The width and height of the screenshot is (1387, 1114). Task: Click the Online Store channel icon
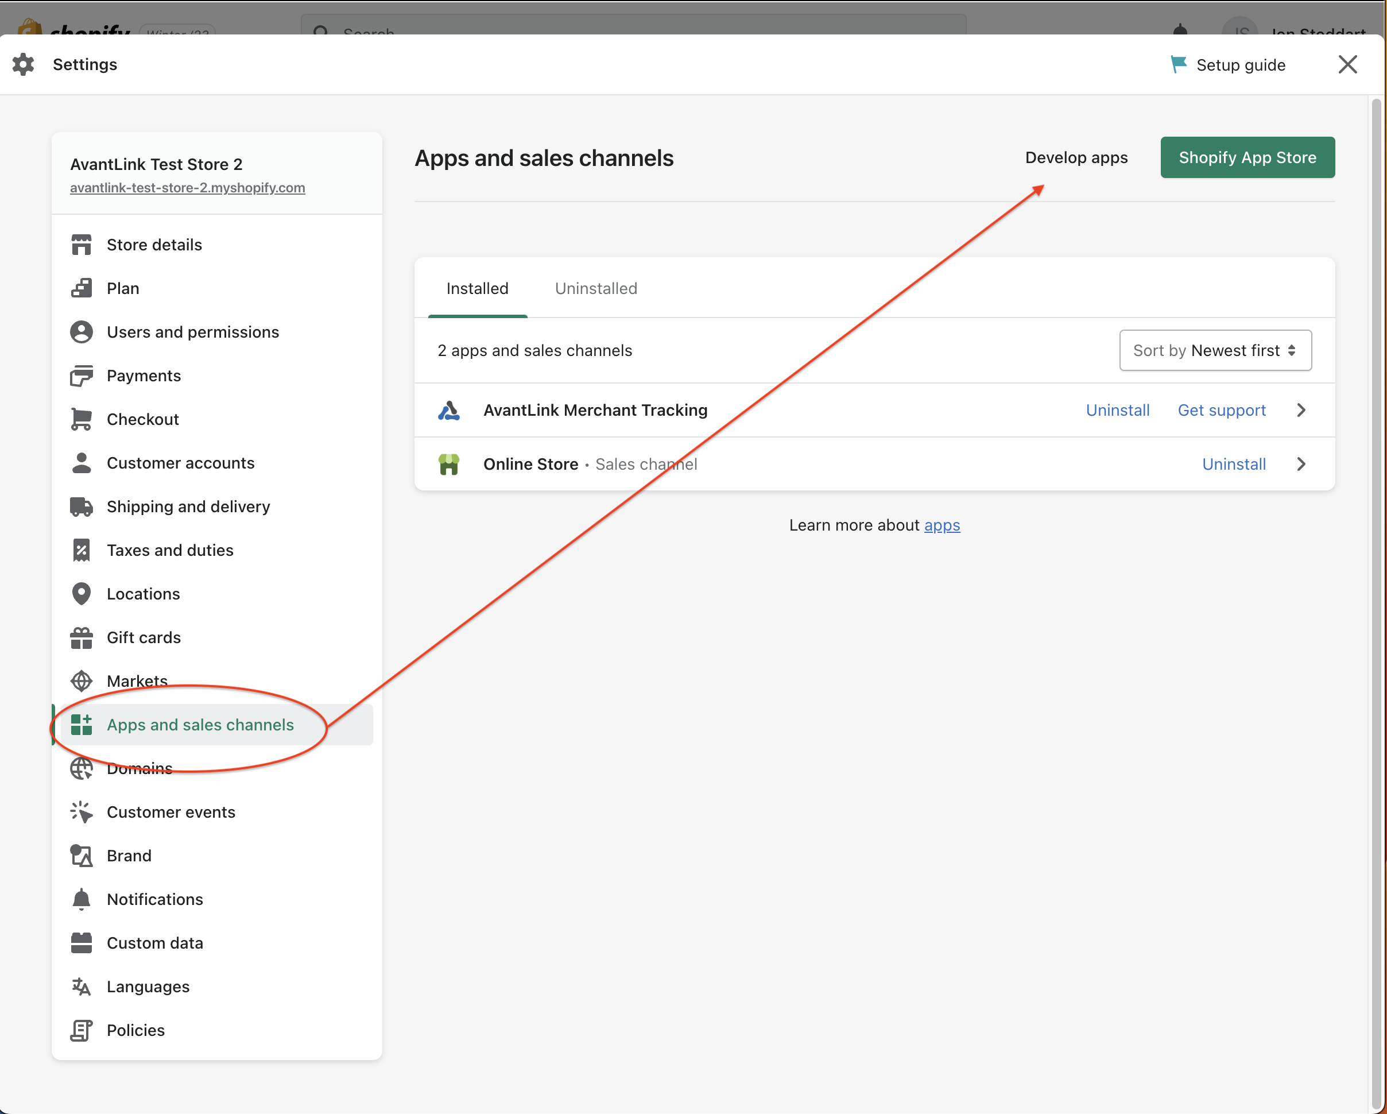[x=449, y=464]
